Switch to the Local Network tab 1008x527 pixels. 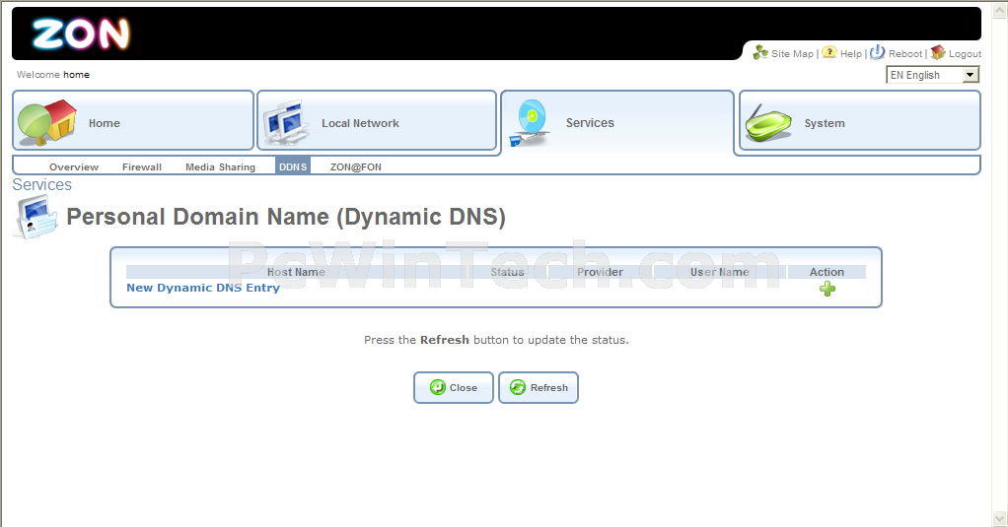coord(377,121)
